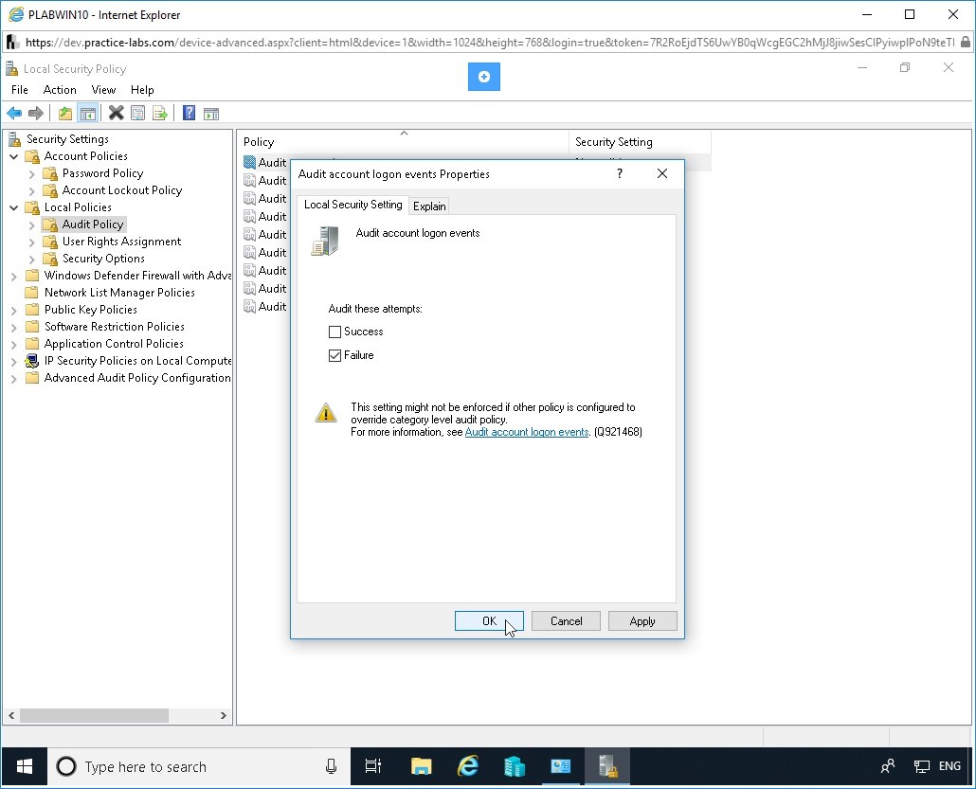Viewport: 976px width, 789px height.
Task: Click the Security Setting column header
Action: 640,142
